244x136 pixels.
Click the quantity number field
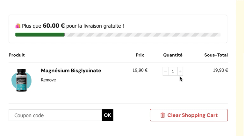173,71
